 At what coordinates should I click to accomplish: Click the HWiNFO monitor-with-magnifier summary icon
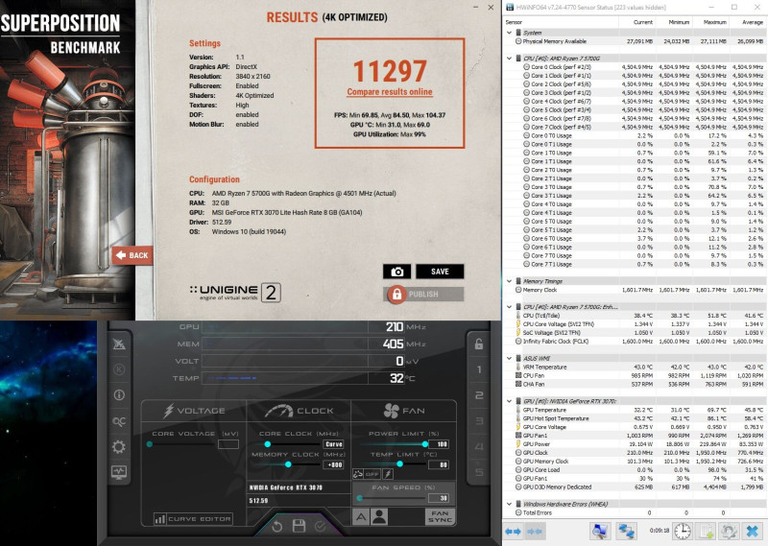pos(599,532)
